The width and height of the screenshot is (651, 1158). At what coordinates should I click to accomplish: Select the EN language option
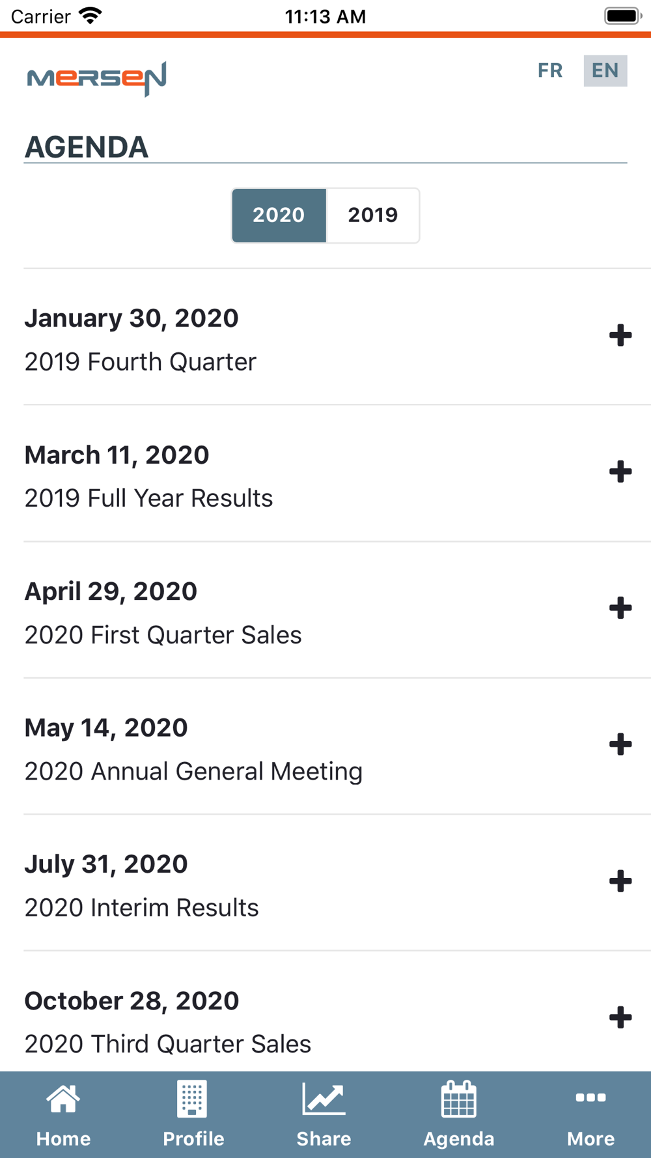coord(605,70)
